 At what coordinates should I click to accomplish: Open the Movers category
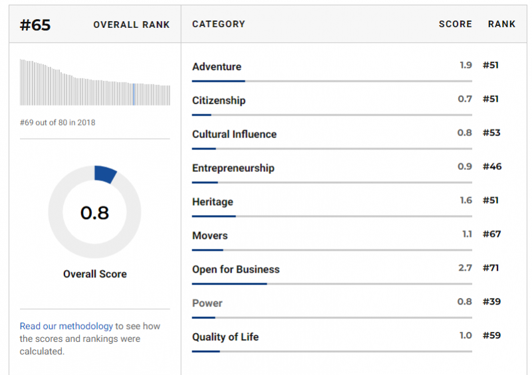click(210, 236)
